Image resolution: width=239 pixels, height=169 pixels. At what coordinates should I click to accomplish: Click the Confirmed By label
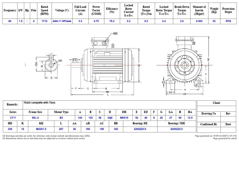tap(209, 124)
